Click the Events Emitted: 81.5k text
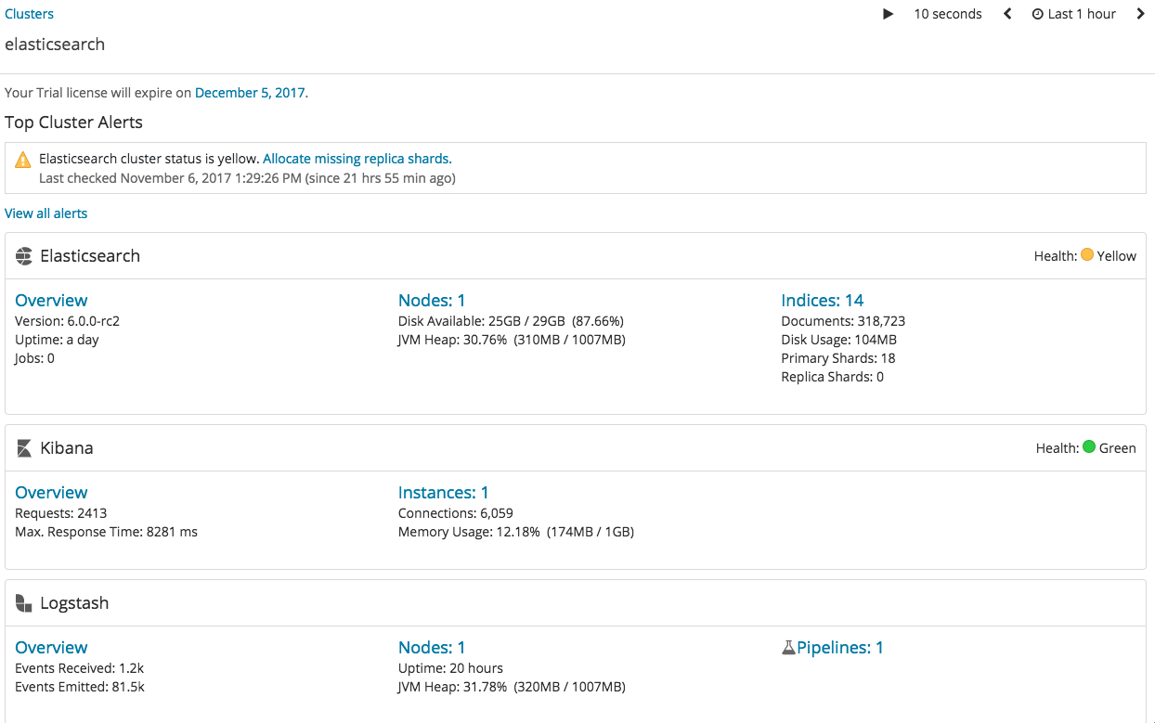Image resolution: width=1155 pixels, height=723 pixels. pos(80,687)
